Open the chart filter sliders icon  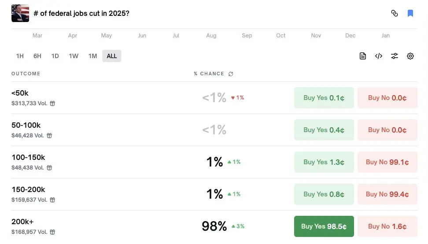coord(395,56)
